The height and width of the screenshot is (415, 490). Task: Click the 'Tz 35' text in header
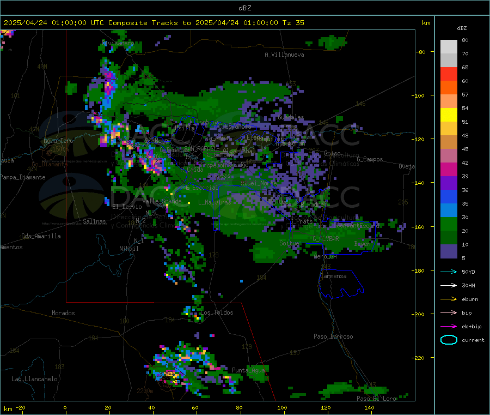click(293, 23)
